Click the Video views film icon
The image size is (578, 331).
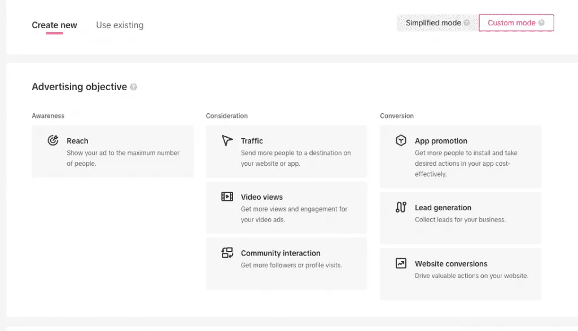pyautogui.click(x=227, y=197)
